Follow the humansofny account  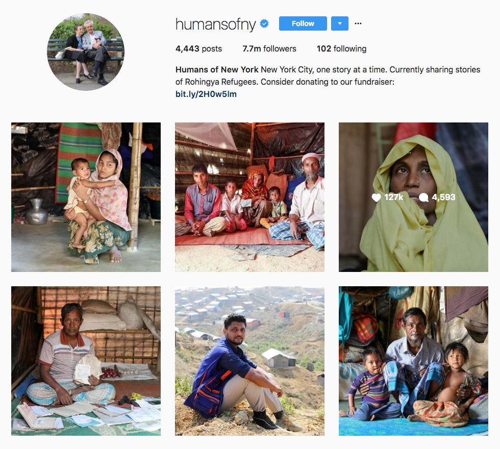[303, 23]
